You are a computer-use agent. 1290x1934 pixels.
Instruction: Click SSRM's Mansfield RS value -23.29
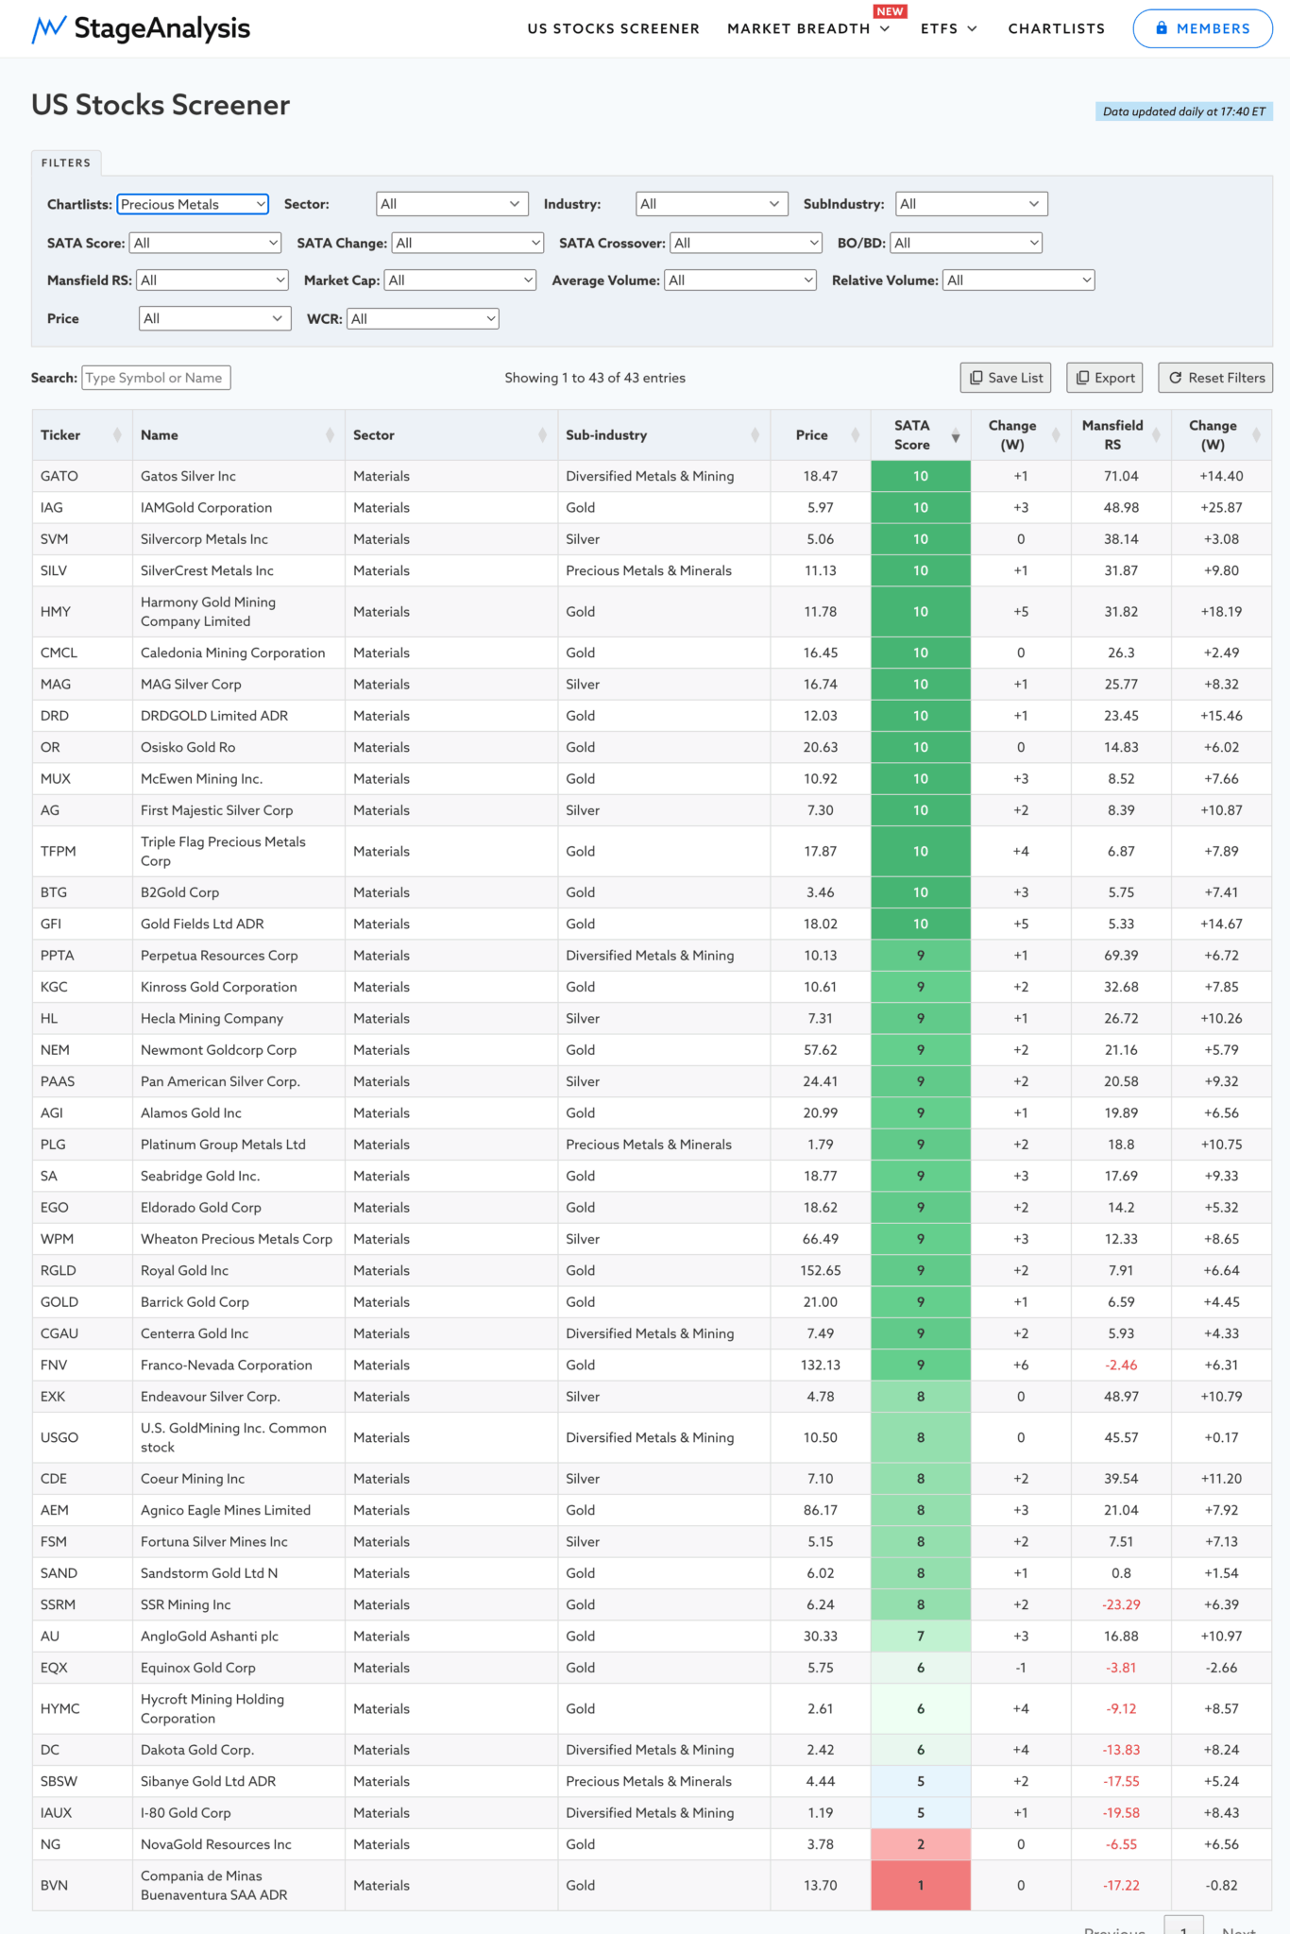point(1121,1605)
